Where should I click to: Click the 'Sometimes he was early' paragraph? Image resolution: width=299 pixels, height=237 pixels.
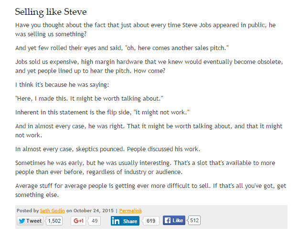(145, 167)
